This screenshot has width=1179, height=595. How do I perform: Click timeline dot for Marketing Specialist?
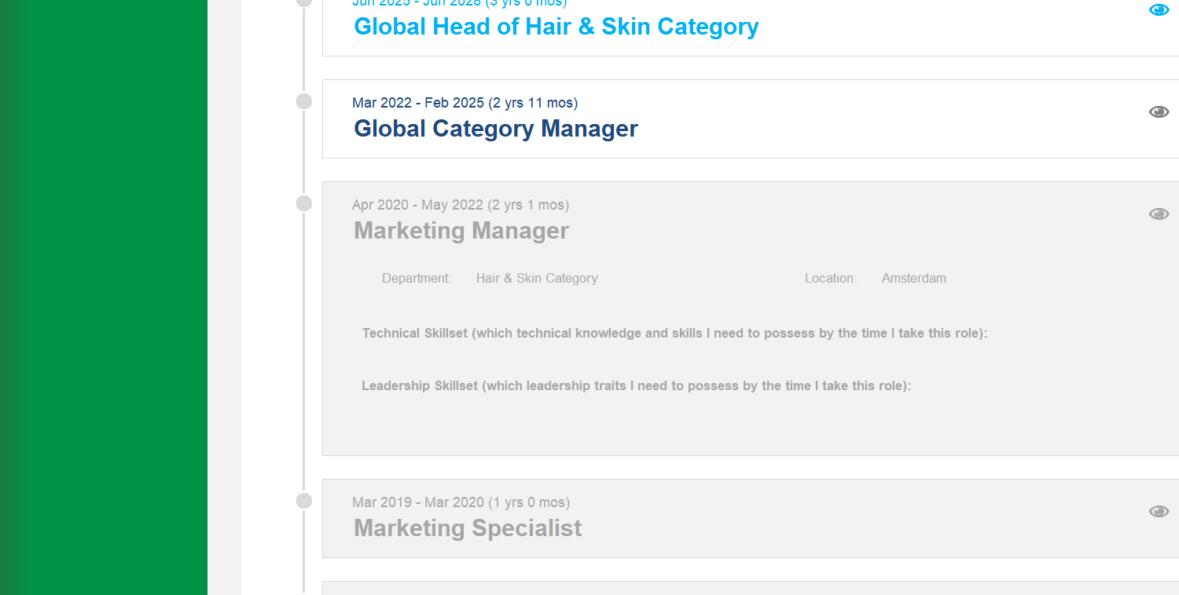(304, 501)
